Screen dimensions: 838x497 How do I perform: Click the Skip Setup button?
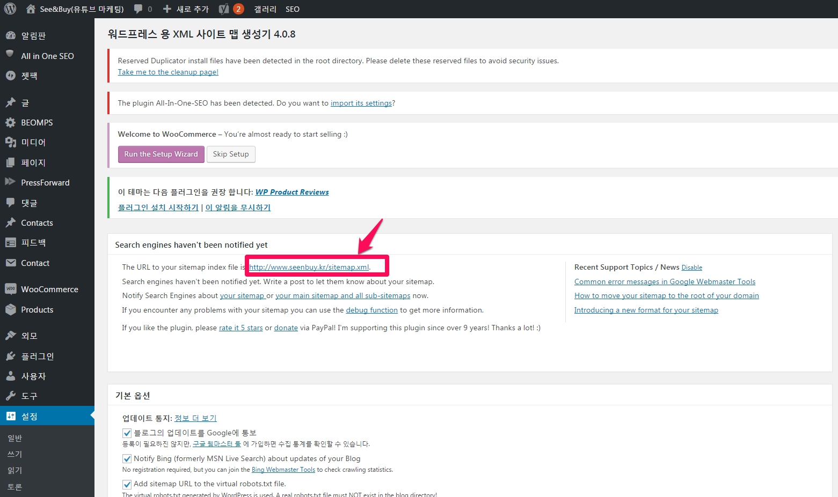231,154
